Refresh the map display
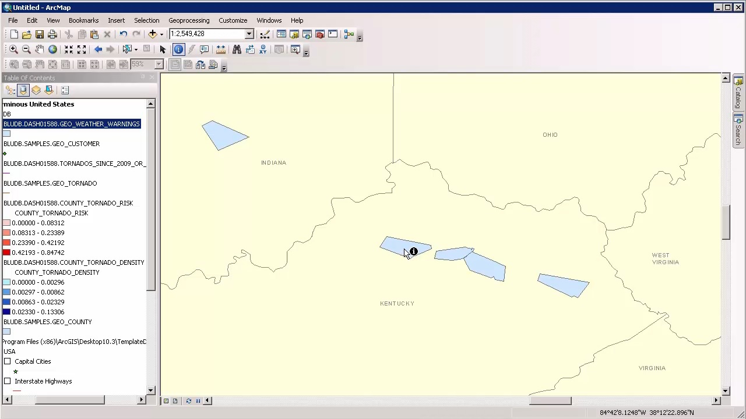Screen dimensions: 746x419 pyautogui.click(x=188, y=400)
